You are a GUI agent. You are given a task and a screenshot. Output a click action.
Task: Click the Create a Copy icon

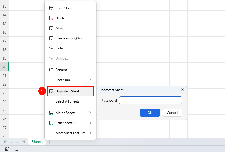(51, 38)
